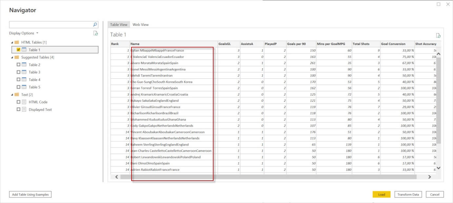
Task: Click the horizontal scrollbar thumb in the preview
Action: 268,177
